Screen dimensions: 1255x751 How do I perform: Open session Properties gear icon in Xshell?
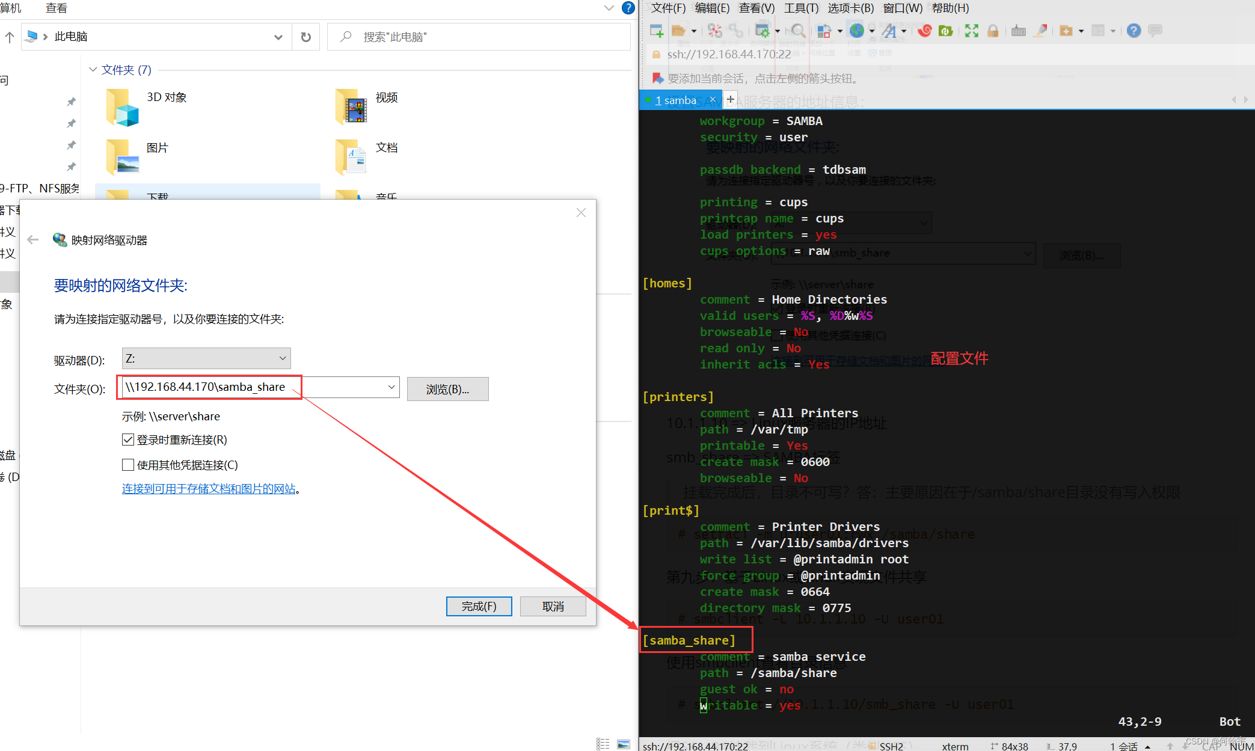click(x=763, y=31)
